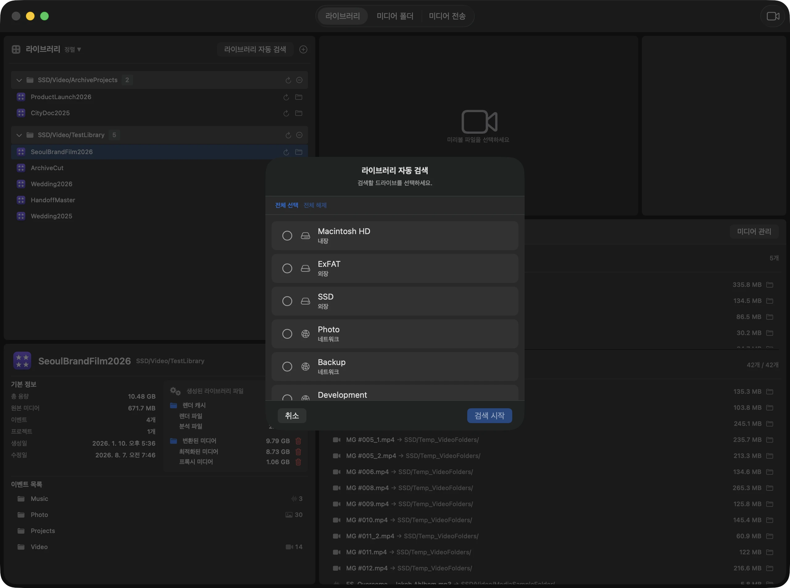Click the 취소 button
This screenshot has width=790, height=588.
coord(292,416)
